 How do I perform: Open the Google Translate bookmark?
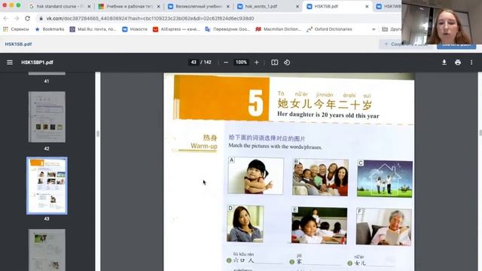pos(227,29)
